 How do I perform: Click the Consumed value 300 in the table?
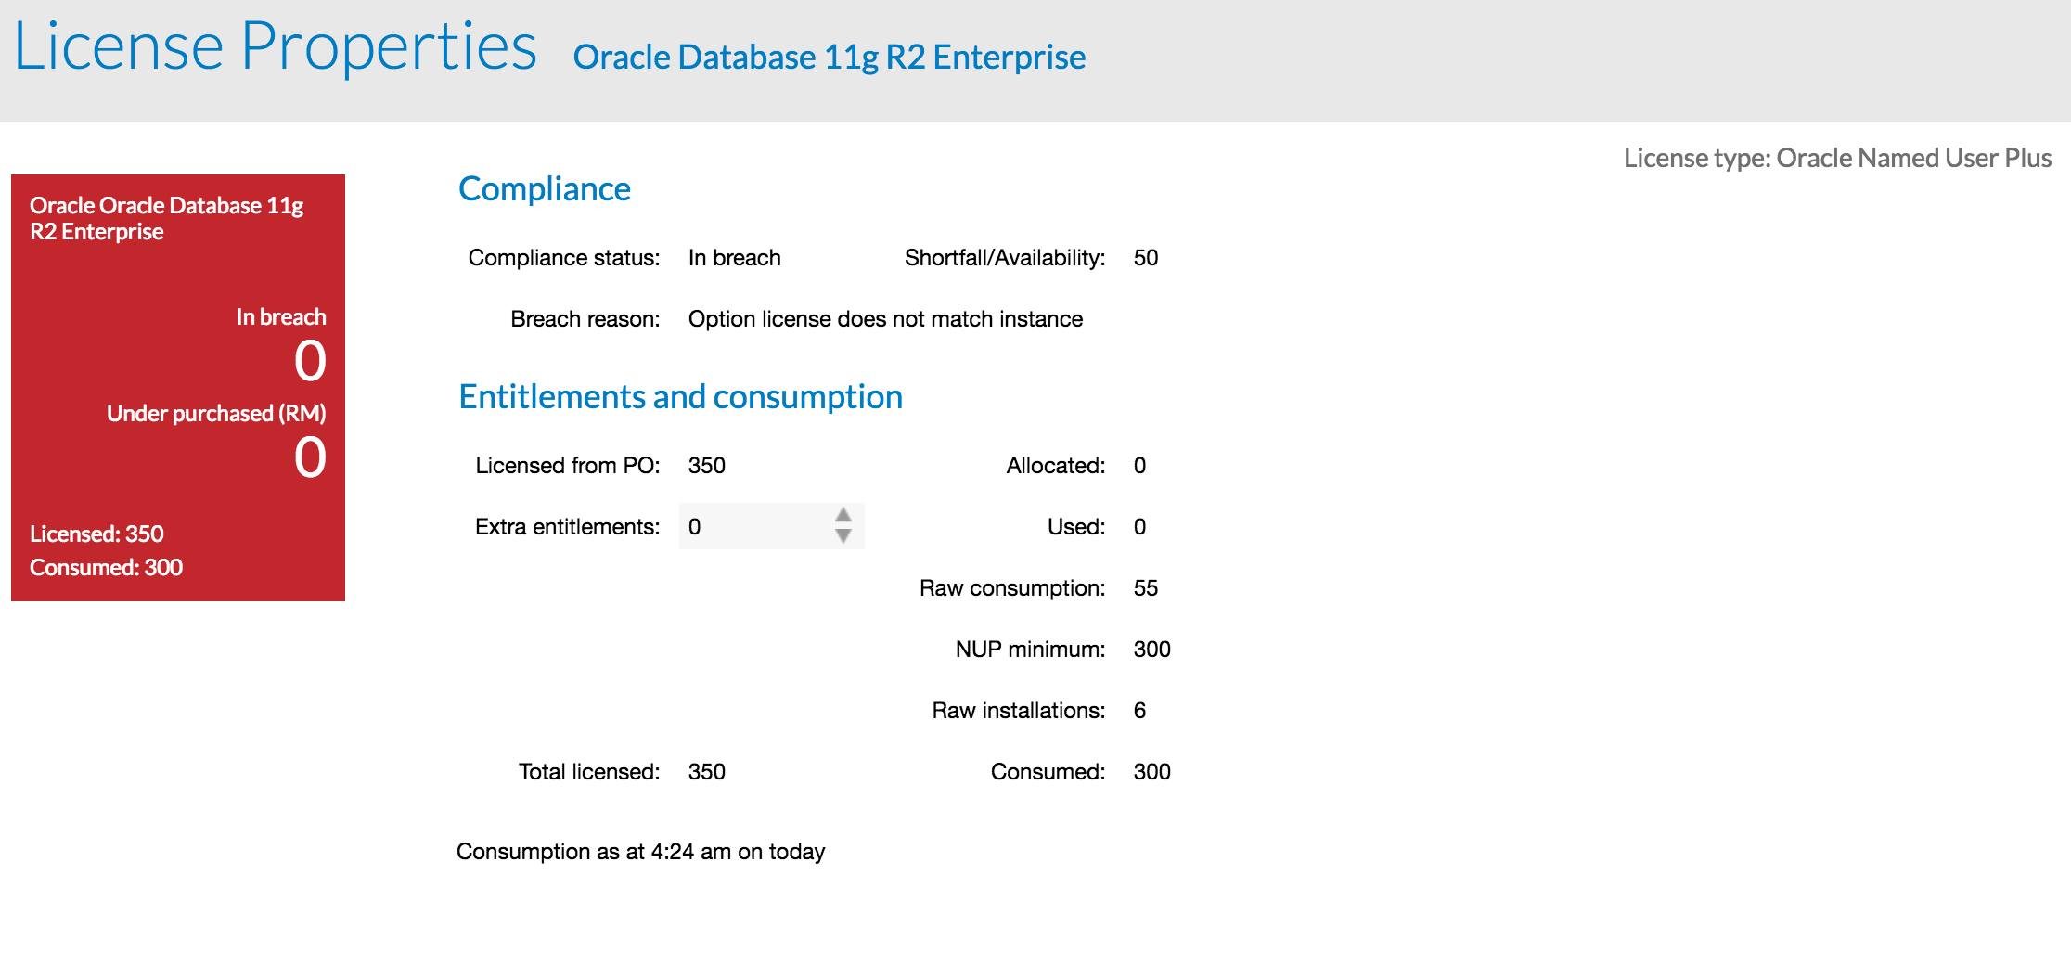[1151, 772]
